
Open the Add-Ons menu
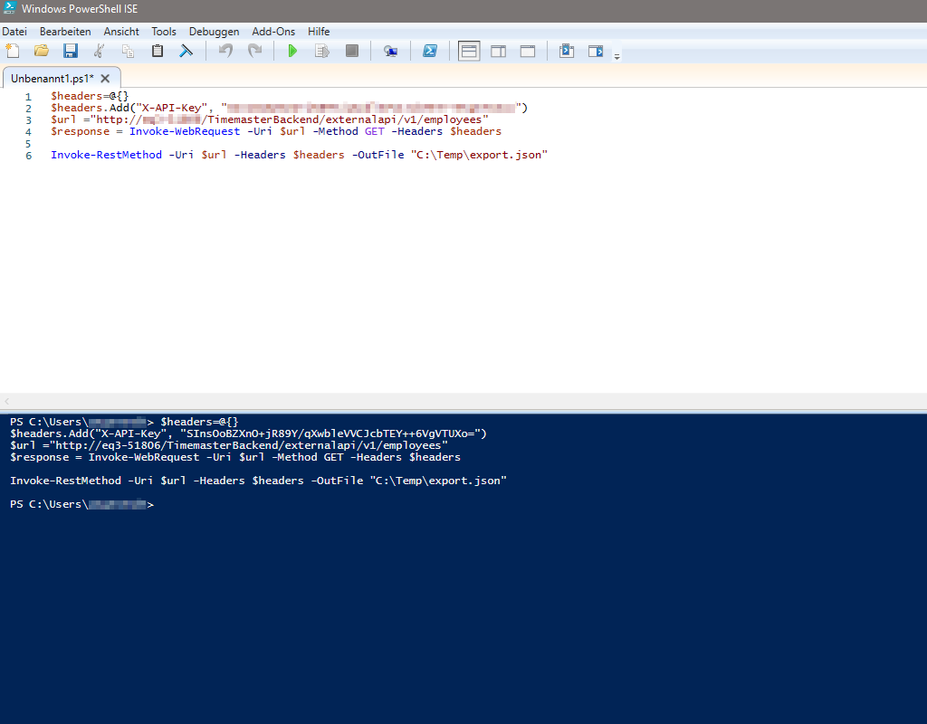point(273,31)
